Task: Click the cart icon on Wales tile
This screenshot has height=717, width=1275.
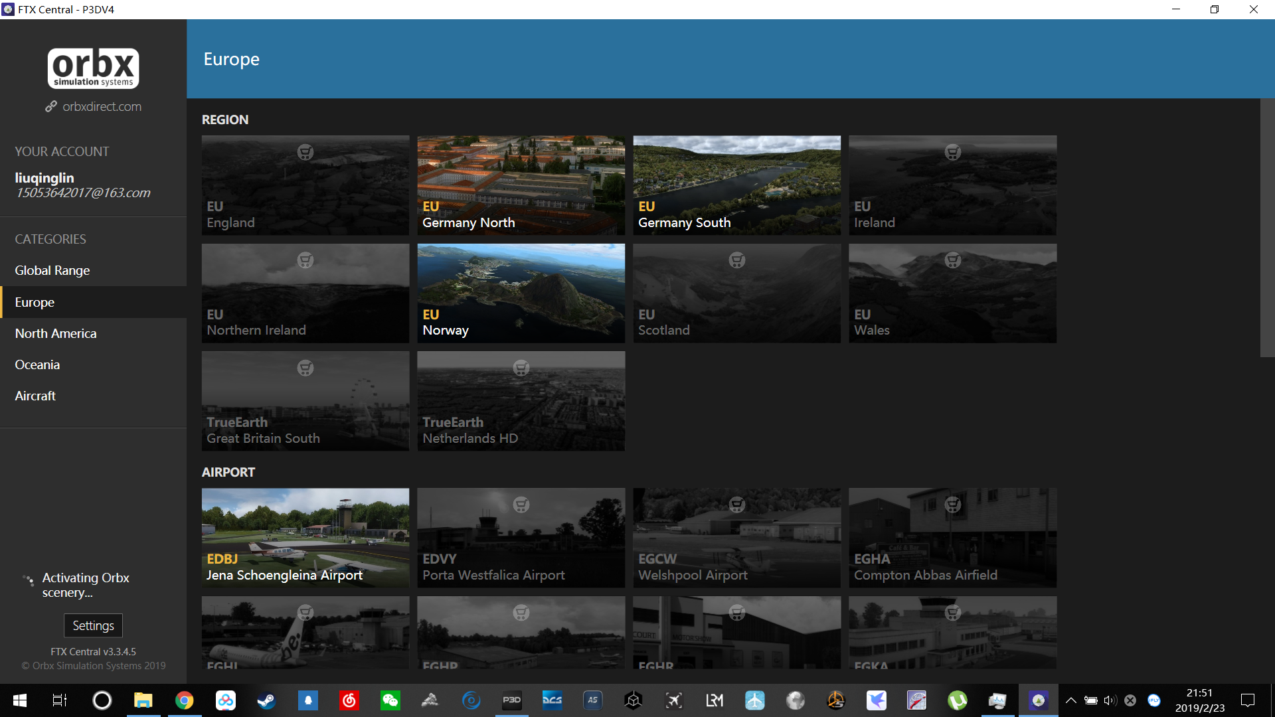Action: click(x=953, y=260)
